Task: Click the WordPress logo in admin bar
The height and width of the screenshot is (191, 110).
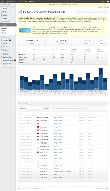Action: point(2,1)
